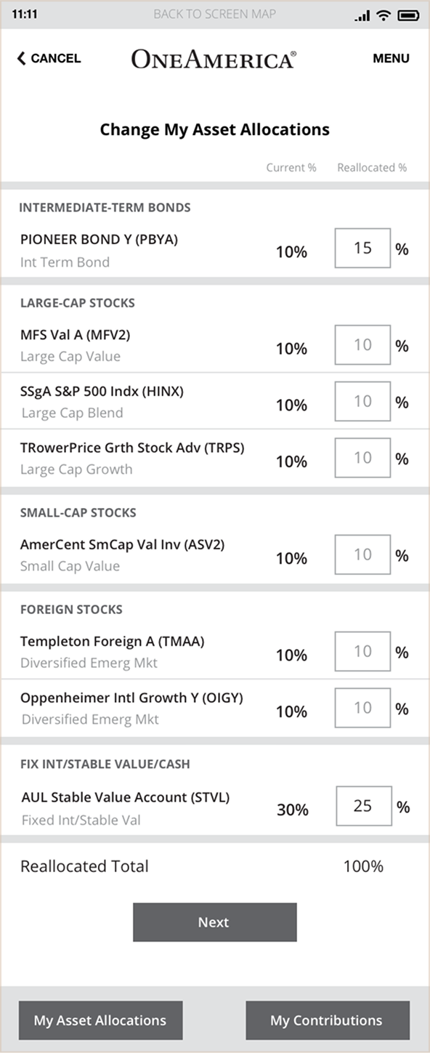This screenshot has height=1053, width=430.
Task: Select the Pioneer Bond Y fund name
Action: [100, 239]
